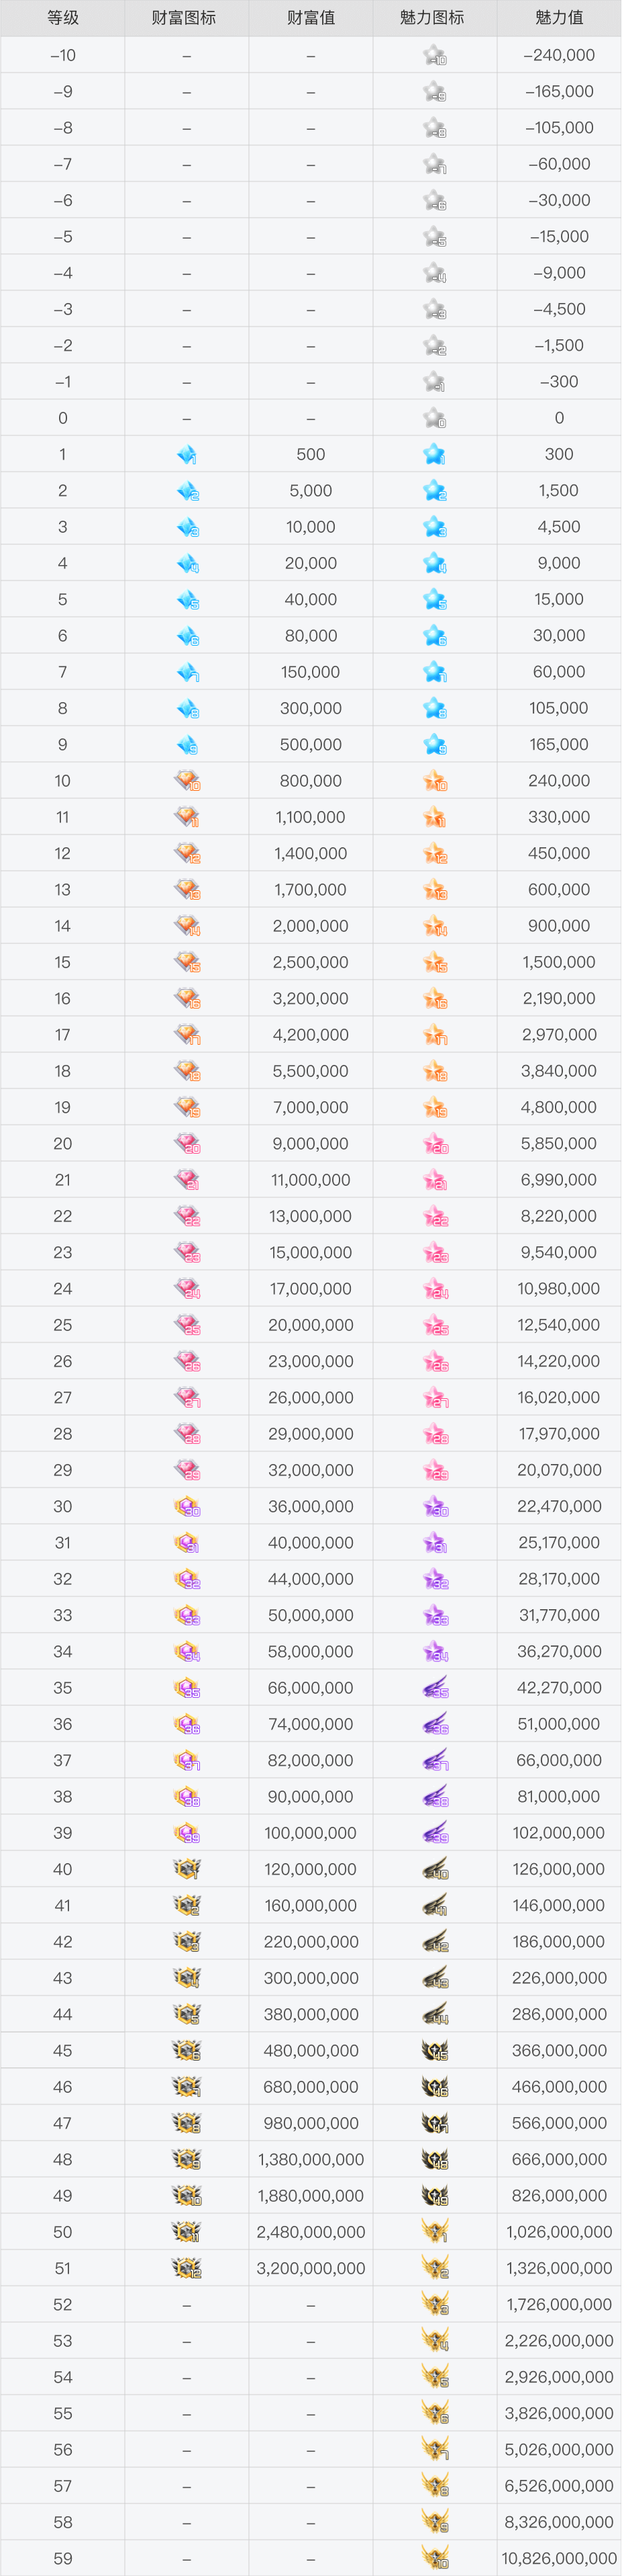The image size is (622, 2576).
Task: Click the golden charm icon for level 59
Action: click(434, 2558)
